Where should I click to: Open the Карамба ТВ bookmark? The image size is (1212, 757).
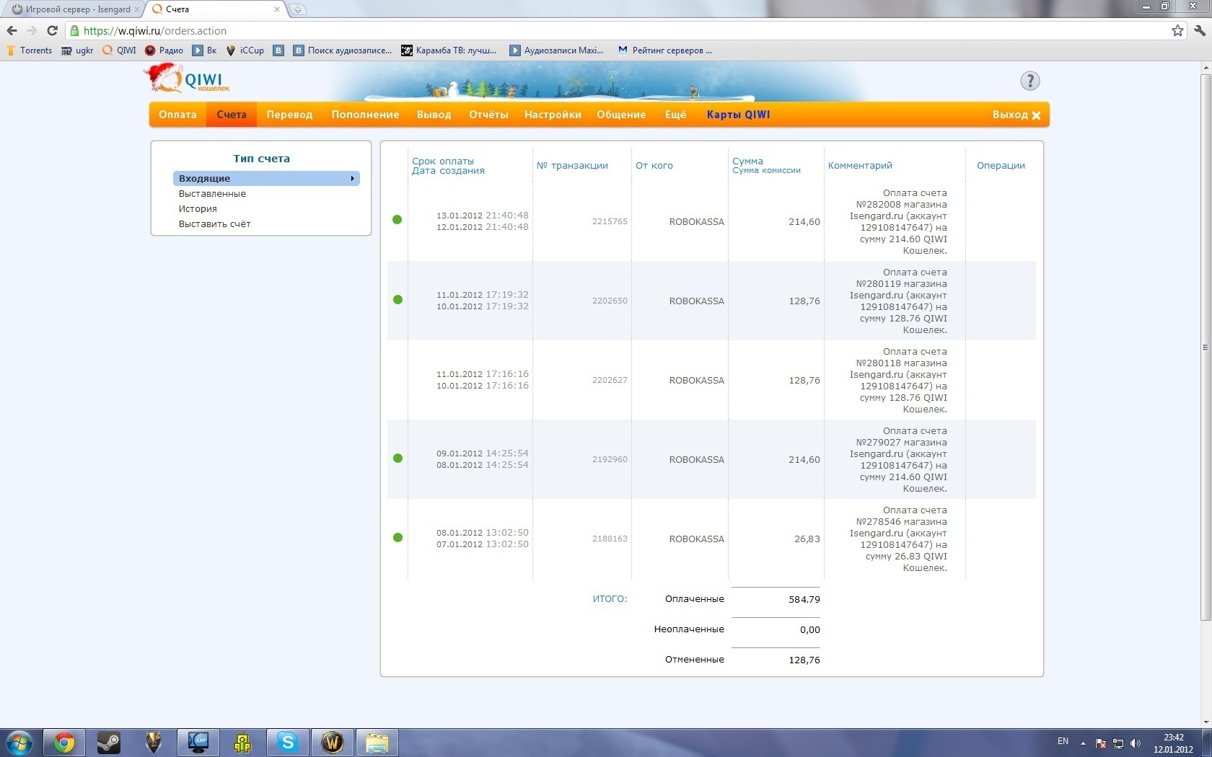coord(449,50)
